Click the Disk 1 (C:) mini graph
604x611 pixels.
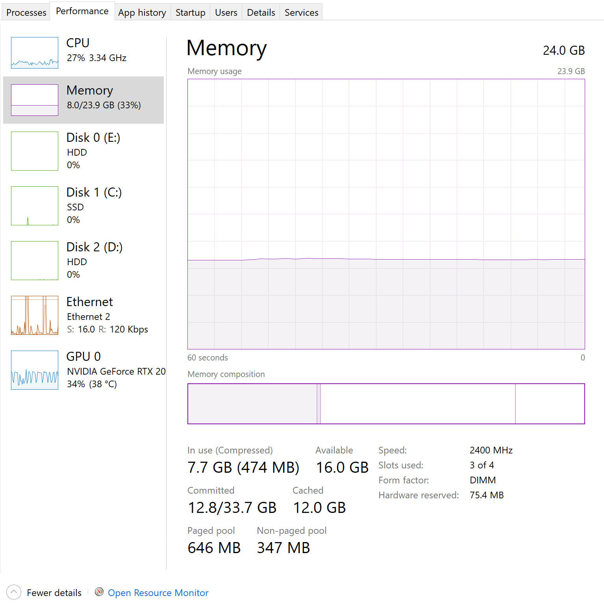coord(35,206)
